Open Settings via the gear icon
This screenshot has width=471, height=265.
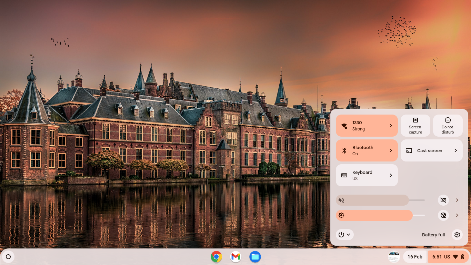pos(457,235)
